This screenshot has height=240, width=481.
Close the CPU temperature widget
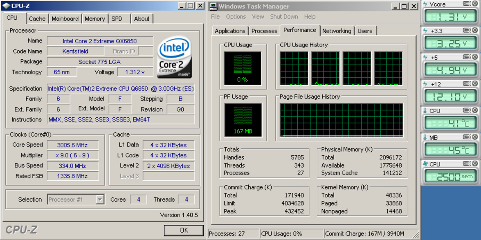[474, 111]
